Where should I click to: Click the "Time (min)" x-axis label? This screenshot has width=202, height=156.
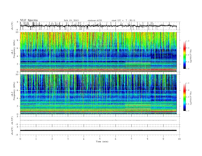102,141
